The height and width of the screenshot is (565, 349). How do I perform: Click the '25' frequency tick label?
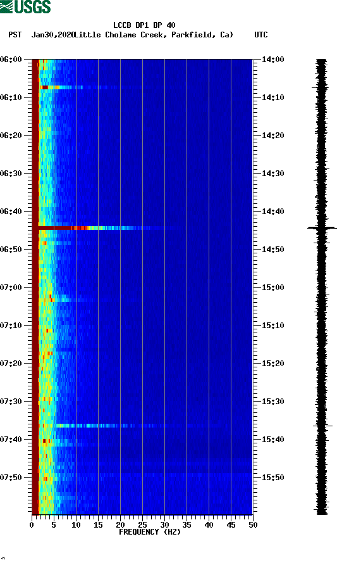[142, 525]
